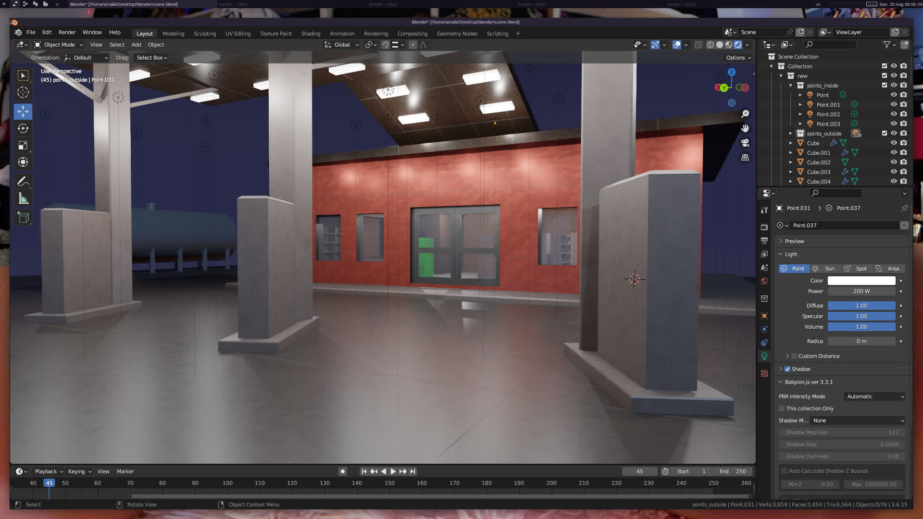This screenshot has height=519, width=923.
Task: Select the Measure tool
Action: pos(23,198)
